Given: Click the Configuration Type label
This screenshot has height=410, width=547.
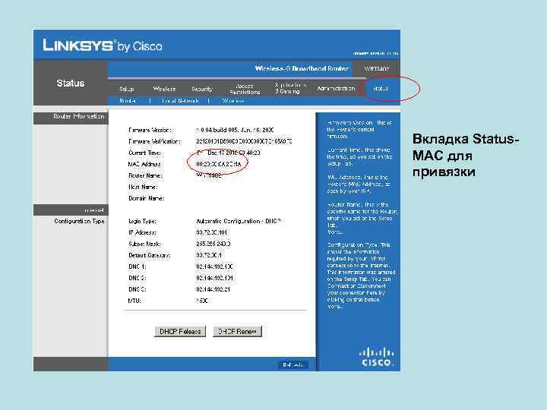Looking at the screenshot, I should (x=79, y=221).
